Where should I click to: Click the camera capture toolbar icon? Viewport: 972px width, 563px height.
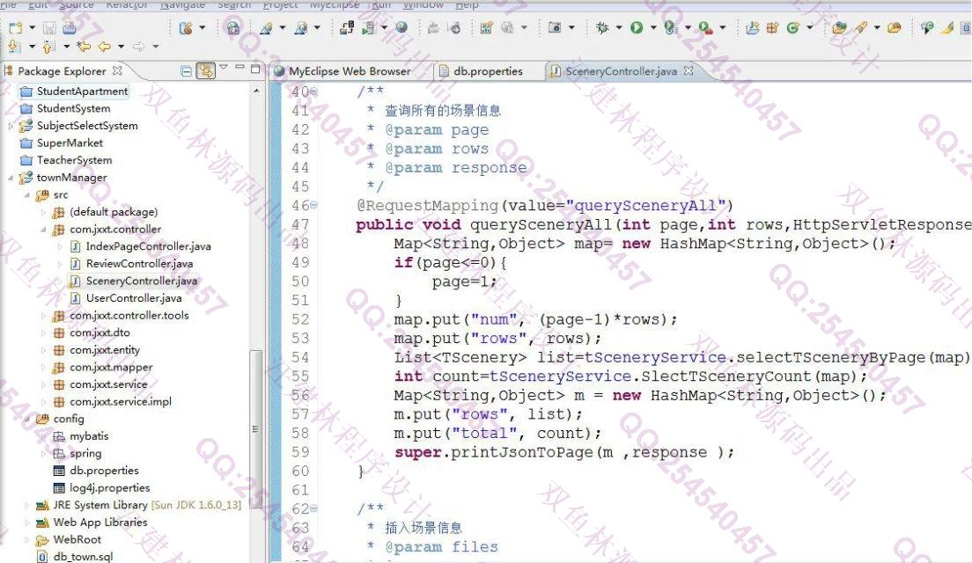click(x=555, y=28)
